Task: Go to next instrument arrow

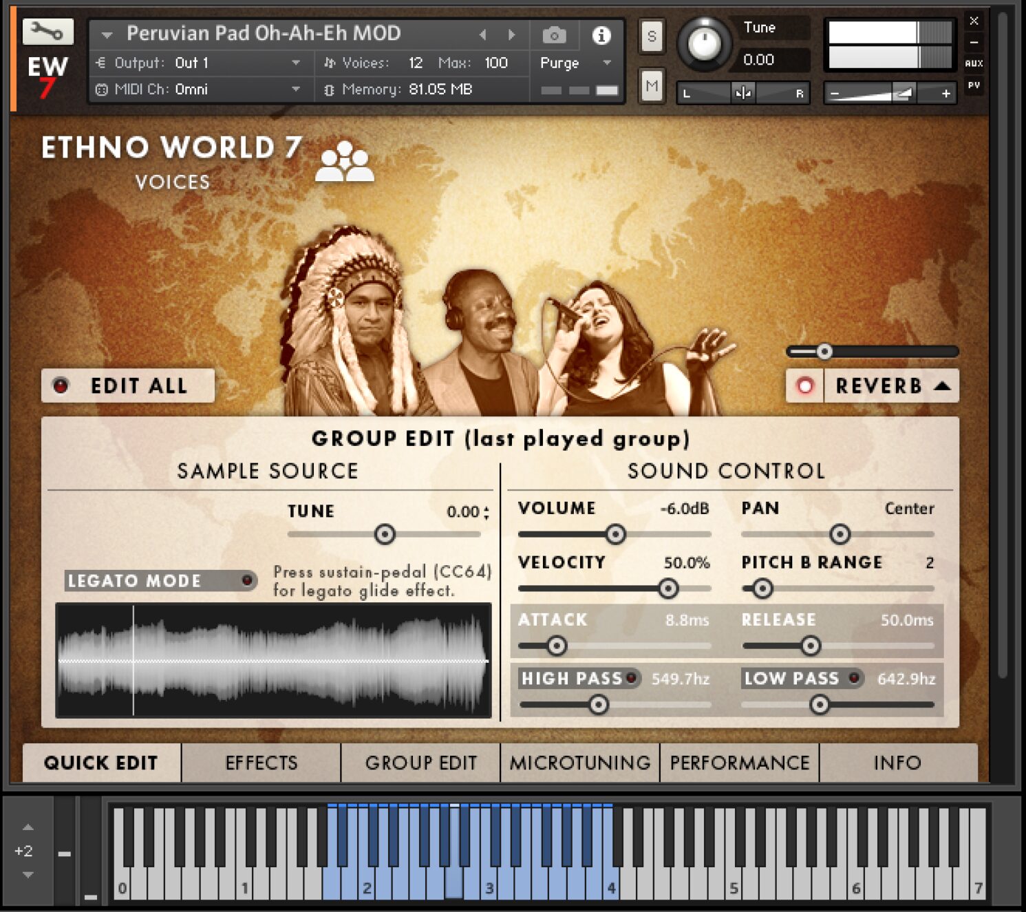Action: pyautogui.click(x=511, y=34)
